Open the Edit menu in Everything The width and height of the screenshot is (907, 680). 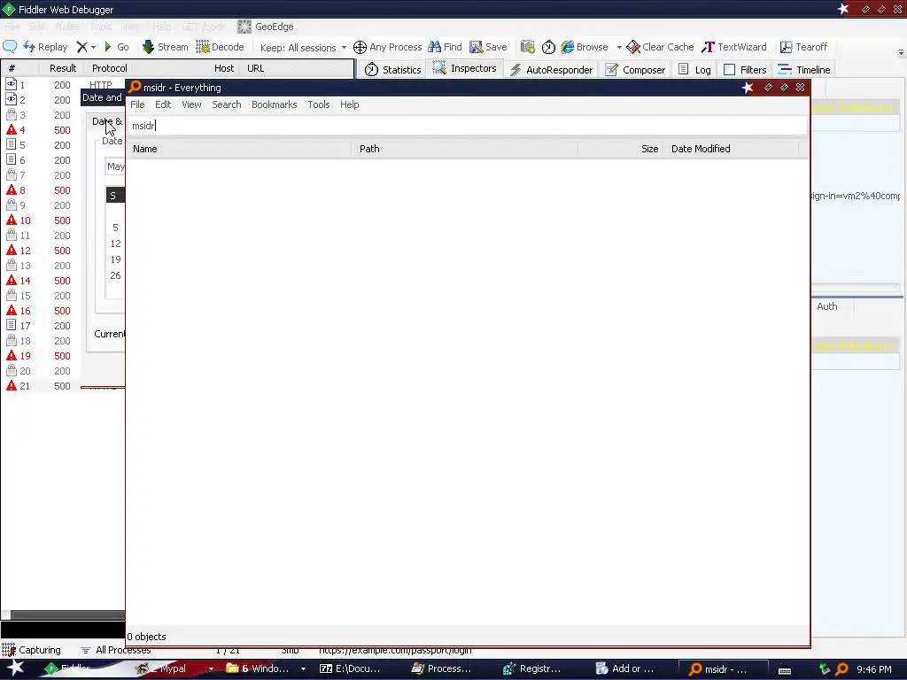click(x=163, y=104)
